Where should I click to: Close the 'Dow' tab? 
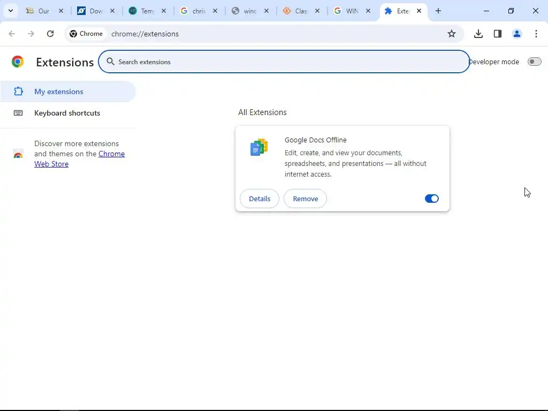pos(112,11)
